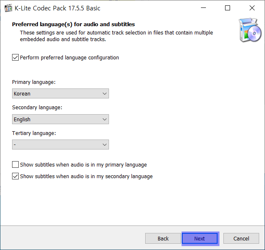This screenshot has width=265, height=250.
Task: Click the 'Tertiary language:' label
Action: (34, 133)
